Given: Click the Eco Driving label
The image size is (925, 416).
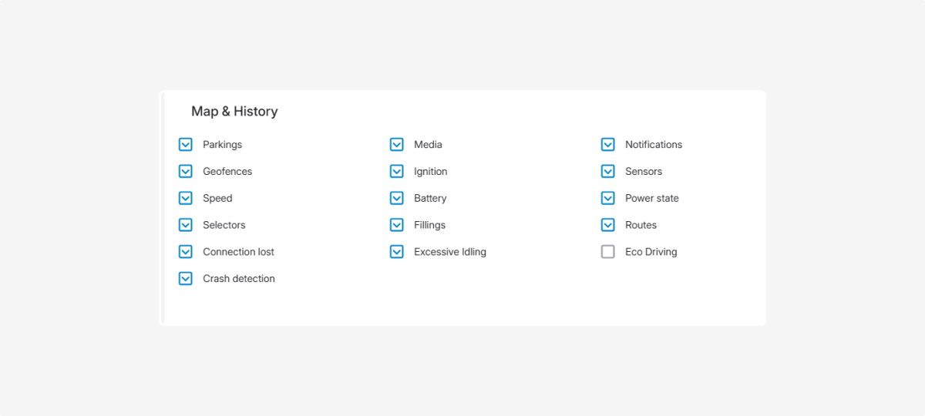Looking at the screenshot, I should point(651,252).
